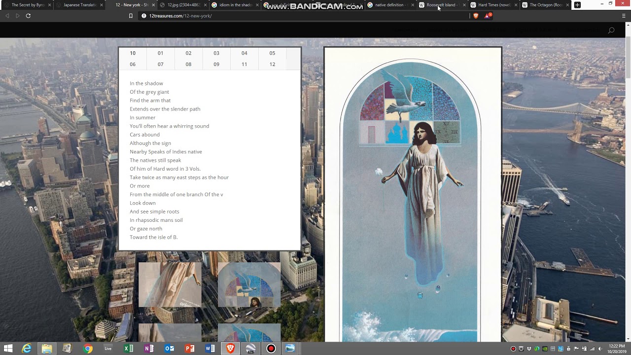Open PowerPoint from the taskbar
631x355 pixels.
click(189, 349)
